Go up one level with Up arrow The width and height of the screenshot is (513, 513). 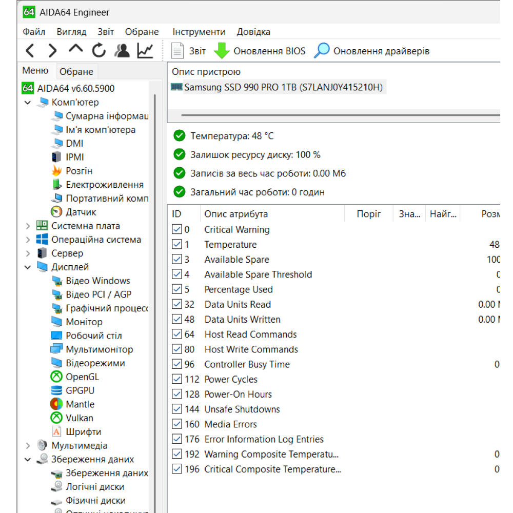75,50
